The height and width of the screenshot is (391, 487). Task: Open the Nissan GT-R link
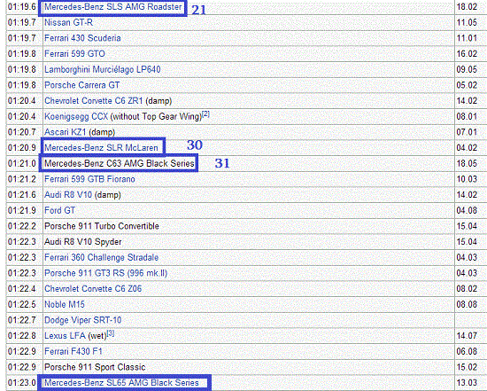[x=68, y=22]
